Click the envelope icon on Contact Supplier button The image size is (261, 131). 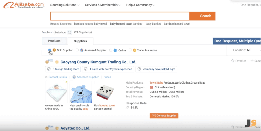[154, 116]
